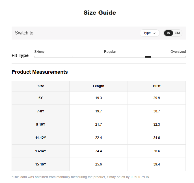Image resolution: width=194 pixels, height=183 pixels.
Task: Click the Regular fit label
Action: 110,51
